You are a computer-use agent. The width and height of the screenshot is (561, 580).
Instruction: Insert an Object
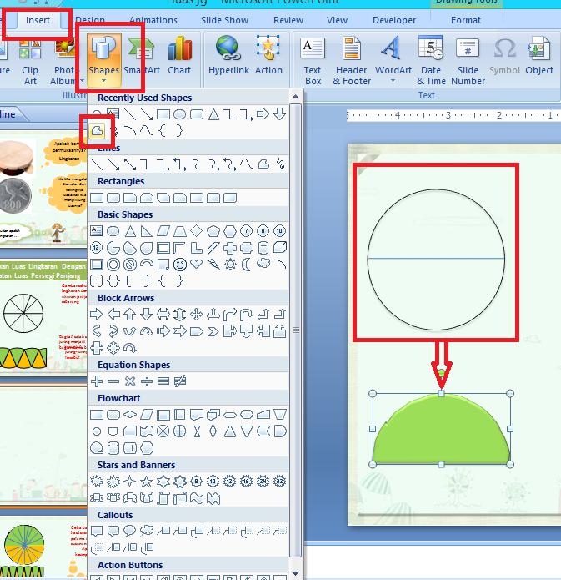539,55
